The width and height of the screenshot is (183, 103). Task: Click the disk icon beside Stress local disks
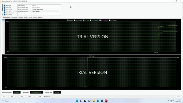point(3,13)
